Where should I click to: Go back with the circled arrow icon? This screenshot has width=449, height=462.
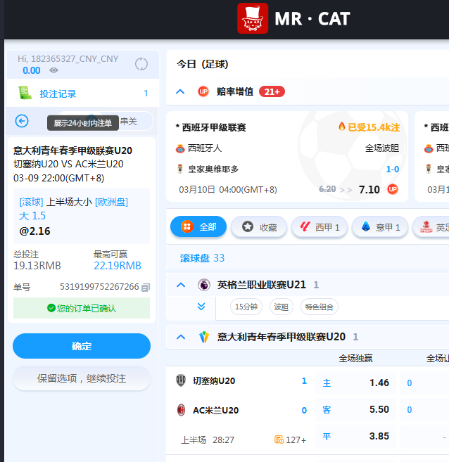pyautogui.click(x=22, y=121)
